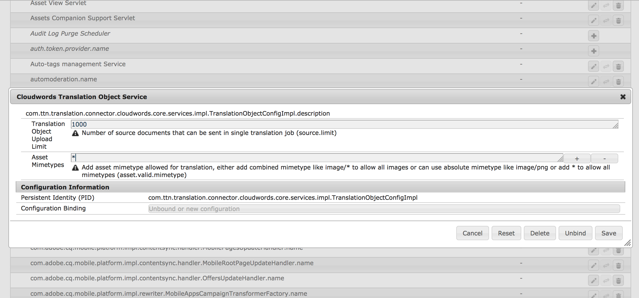Add new Audit Log Purge Scheduler configuration
Screen dimensions: 639x298
(593, 36)
